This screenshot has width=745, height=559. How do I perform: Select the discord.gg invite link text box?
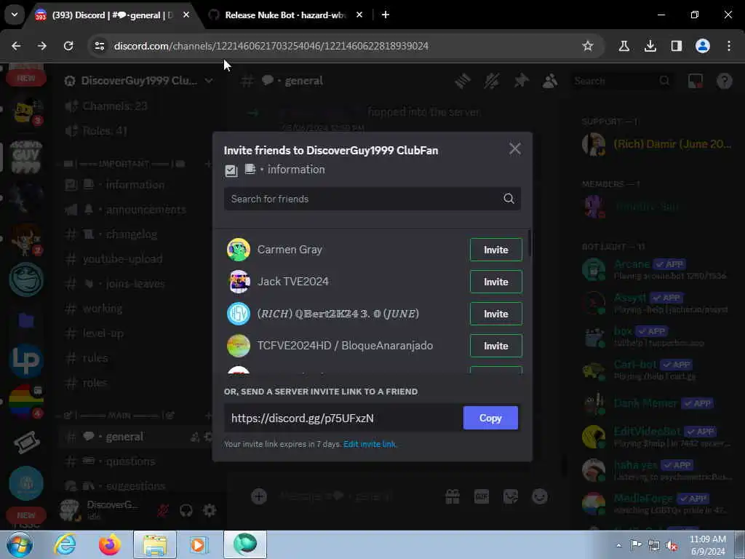coord(343,418)
